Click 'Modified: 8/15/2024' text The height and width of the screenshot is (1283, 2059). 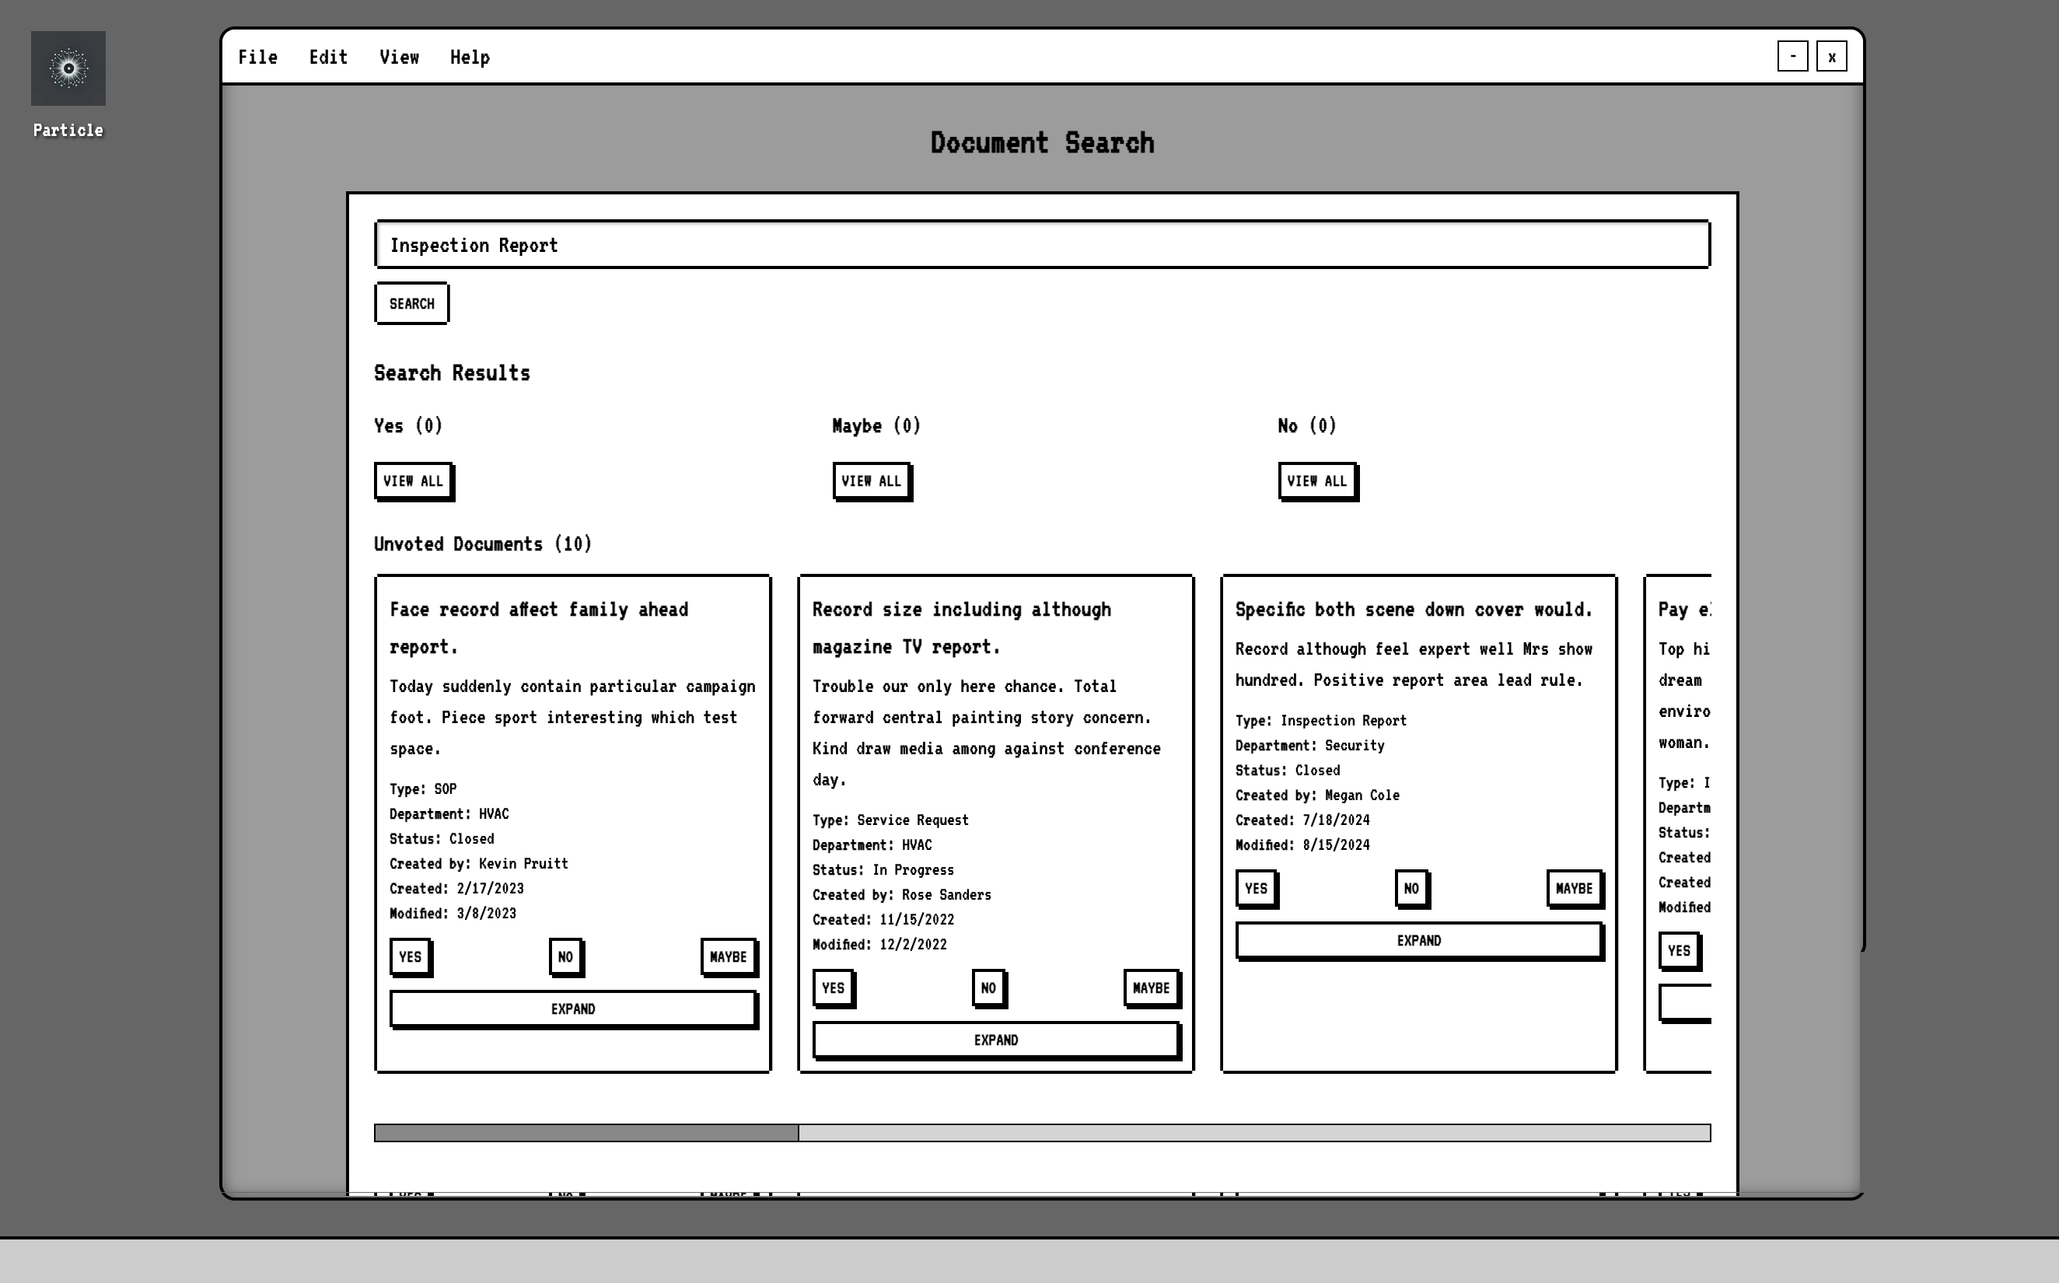pos(1302,844)
